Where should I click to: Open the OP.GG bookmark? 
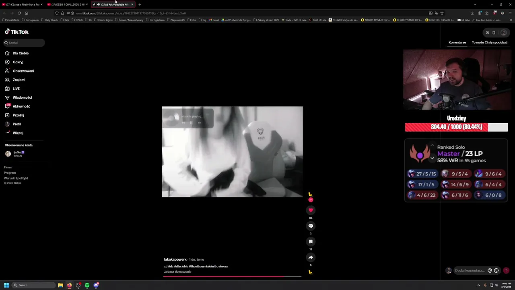77,20
